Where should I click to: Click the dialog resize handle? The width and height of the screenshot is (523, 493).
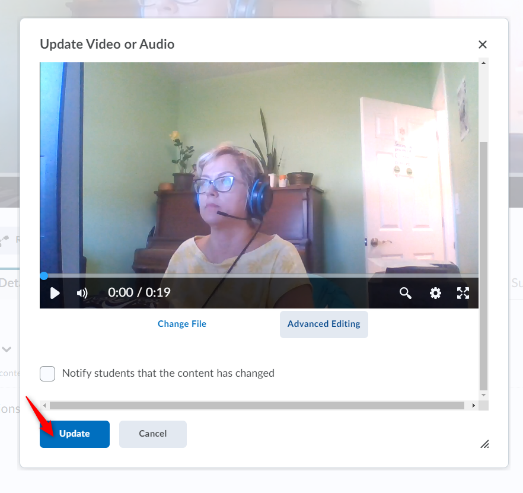click(484, 444)
